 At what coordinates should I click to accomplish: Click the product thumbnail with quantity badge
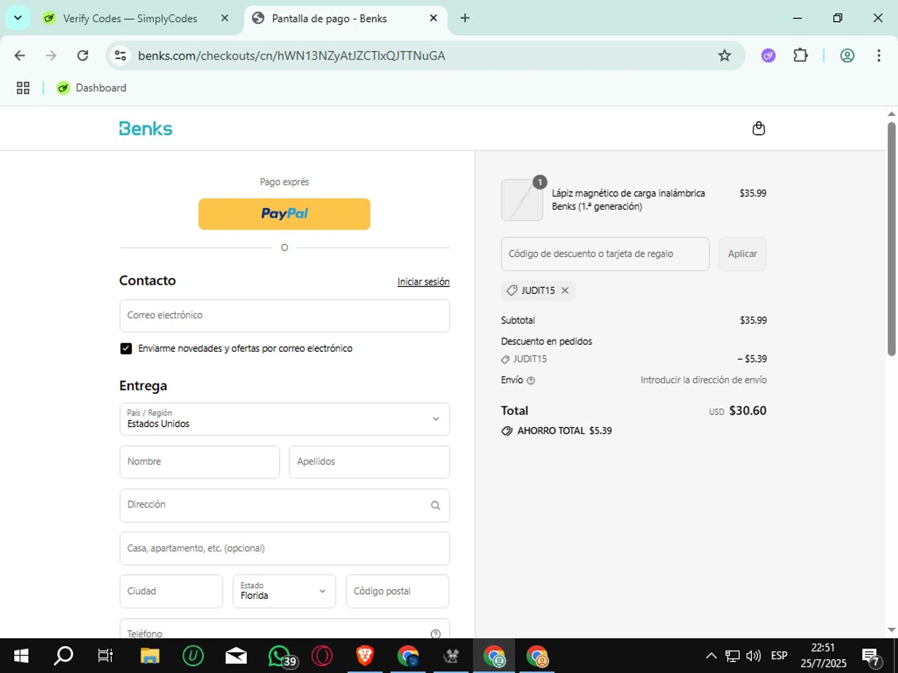(522, 200)
